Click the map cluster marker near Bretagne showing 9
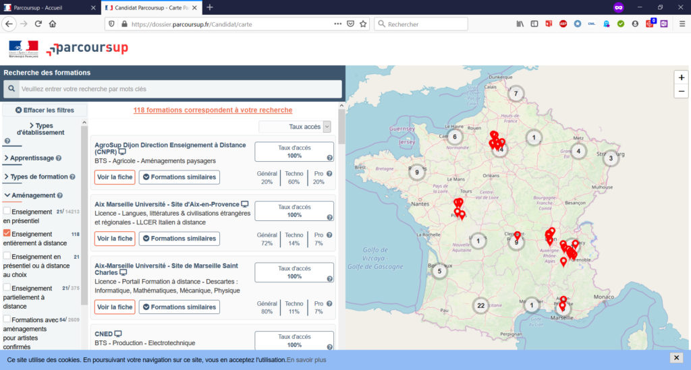 [x=417, y=172]
